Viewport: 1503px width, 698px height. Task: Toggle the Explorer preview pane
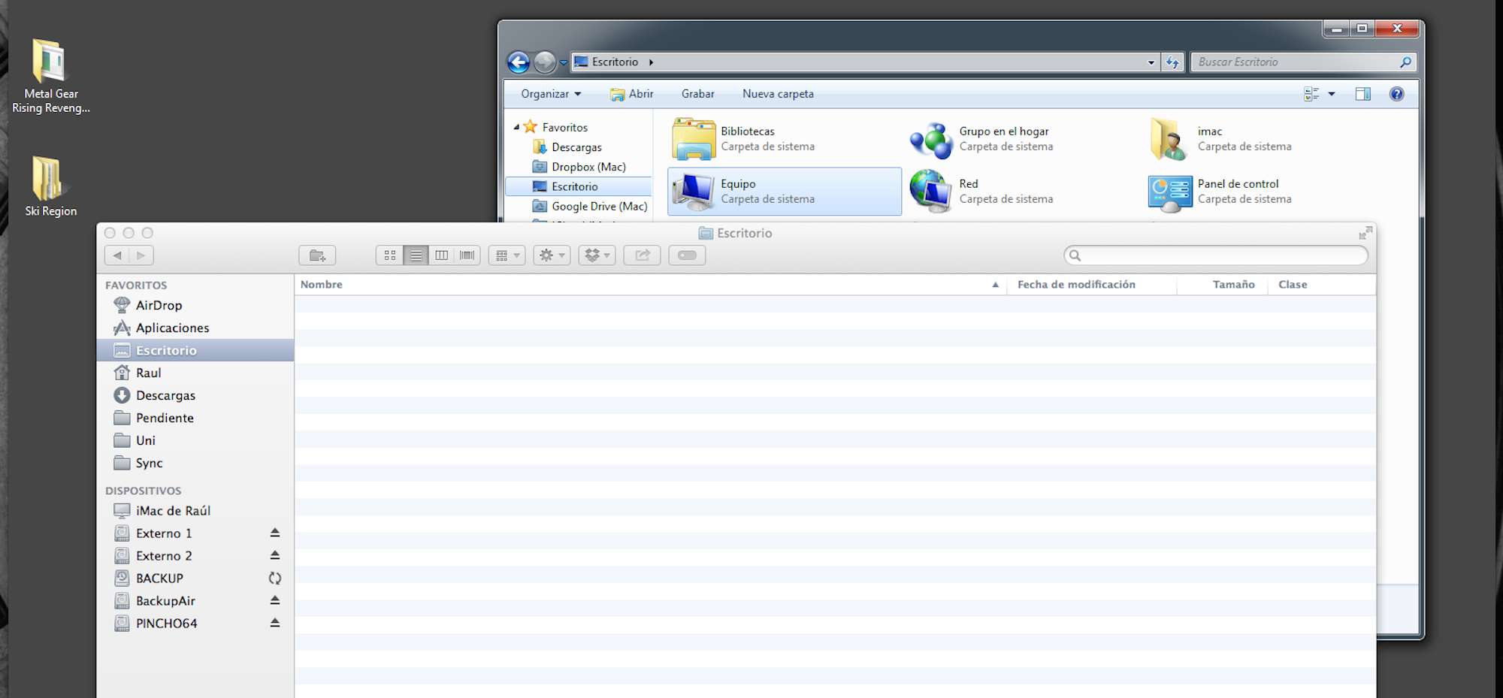pyautogui.click(x=1362, y=94)
